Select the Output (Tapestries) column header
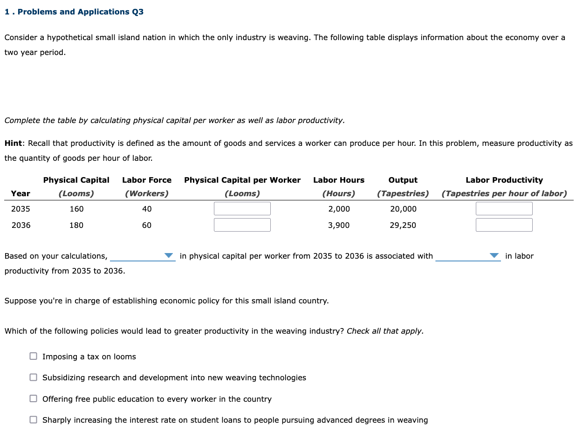This screenshot has height=439, width=576. coord(403,186)
